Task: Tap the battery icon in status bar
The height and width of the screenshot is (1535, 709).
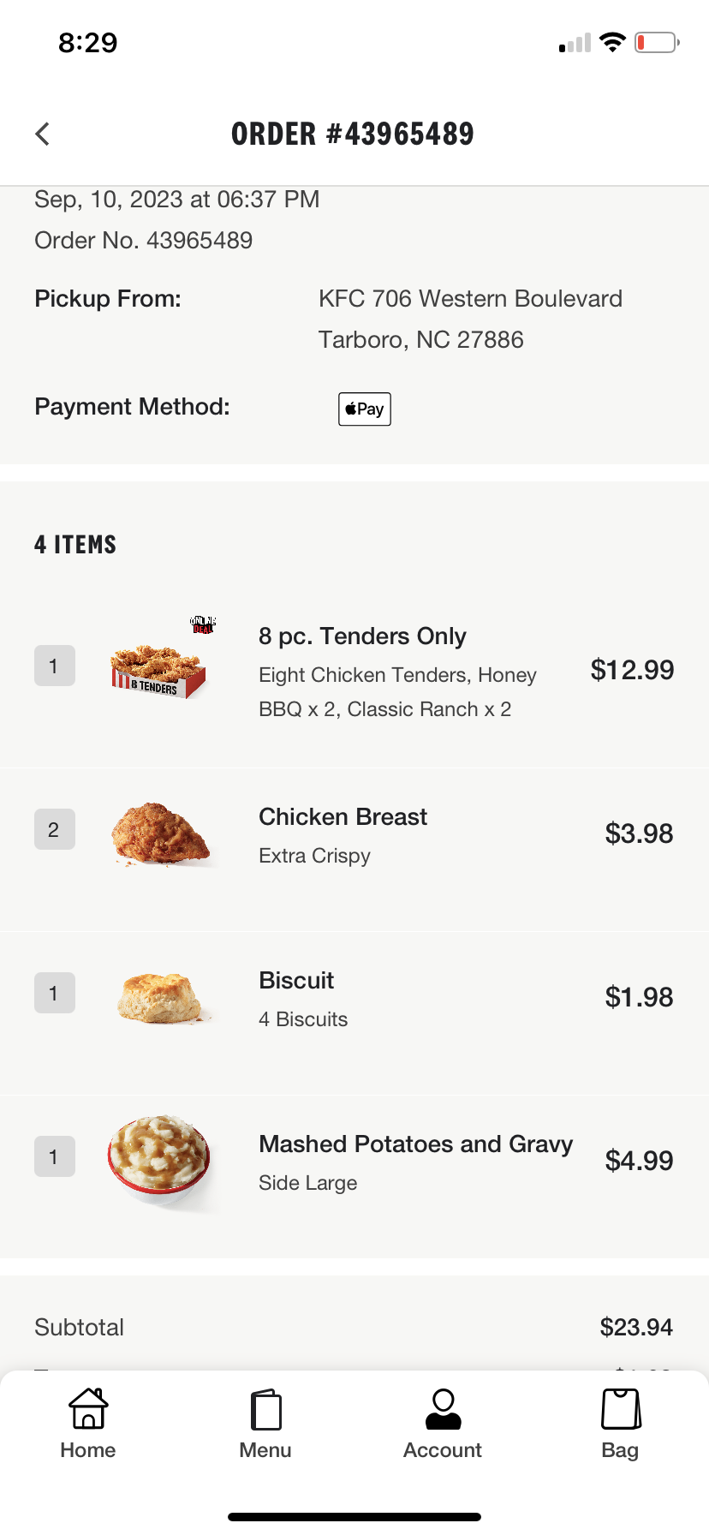Action: click(x=656, y=43)
